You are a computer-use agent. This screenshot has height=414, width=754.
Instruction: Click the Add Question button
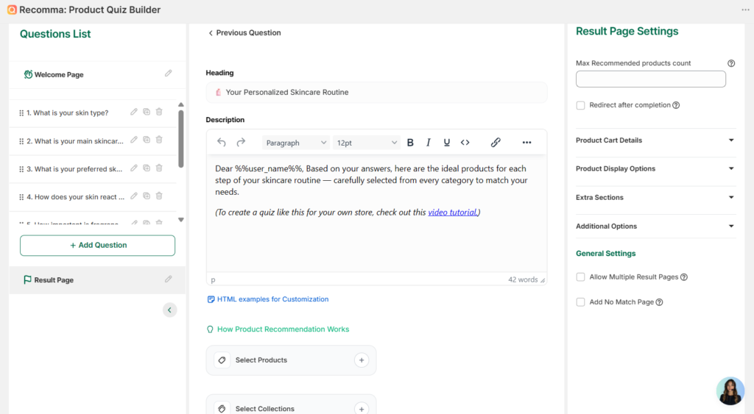click(x=97, y=246)
